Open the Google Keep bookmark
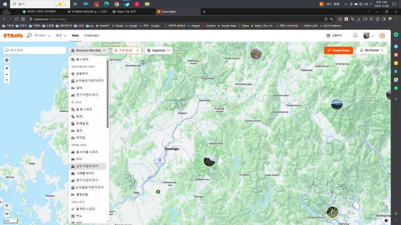Image resolution: width=401 pixels, height=225 pixels. pyautogui.click(x=227, y=26)
